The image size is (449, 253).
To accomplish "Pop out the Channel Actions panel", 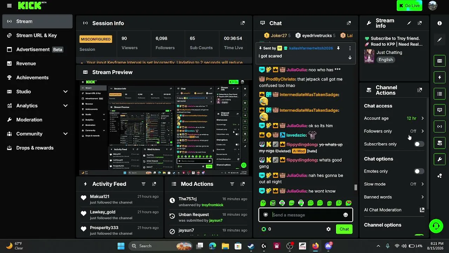I will [x=420, y=90].
